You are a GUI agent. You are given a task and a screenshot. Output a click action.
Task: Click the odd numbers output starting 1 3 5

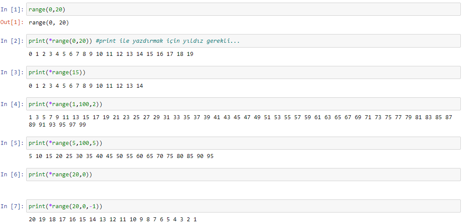240,117
